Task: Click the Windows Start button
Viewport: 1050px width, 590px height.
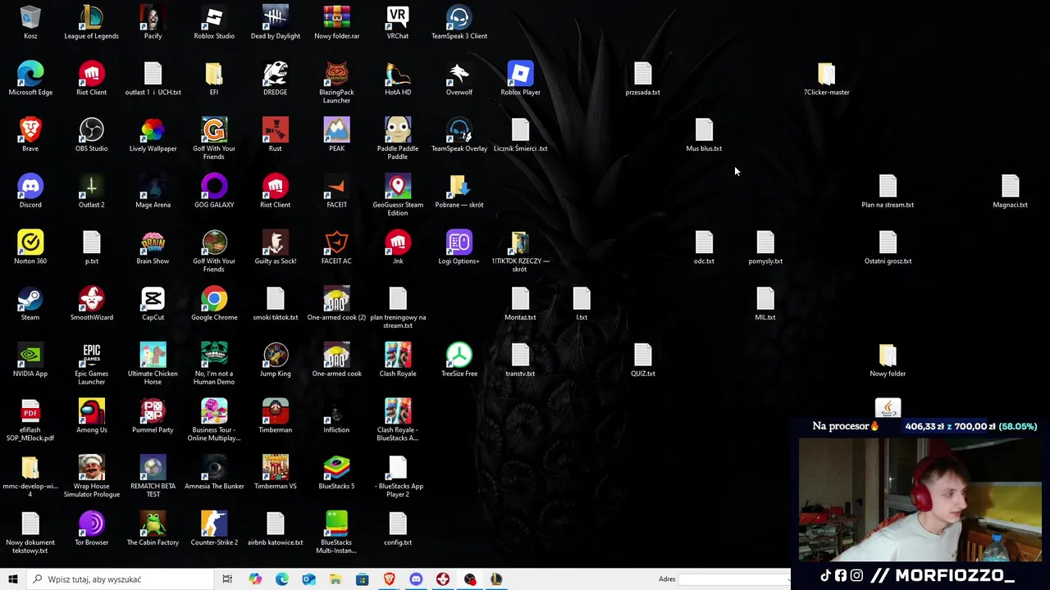Action: (13, 579)
